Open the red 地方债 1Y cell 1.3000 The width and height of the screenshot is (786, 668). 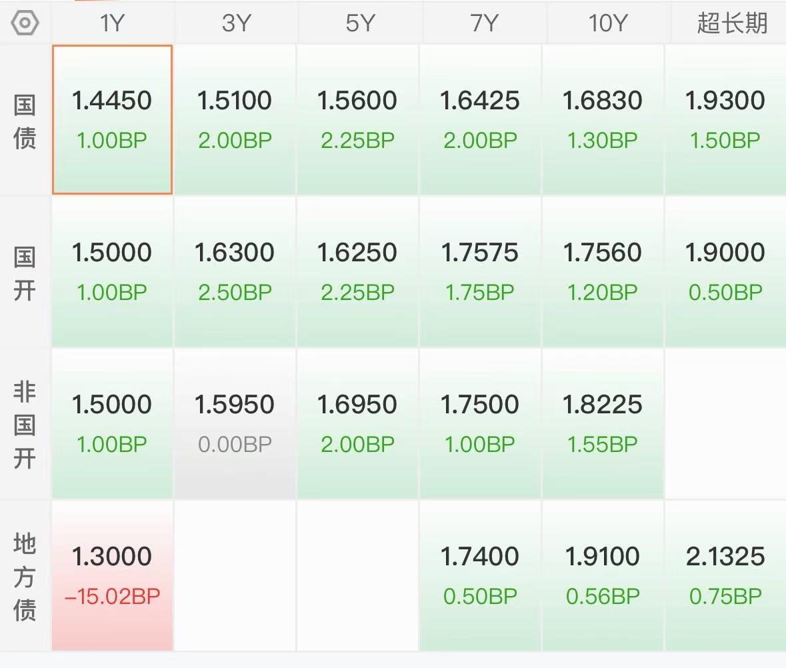(x=112, y=576)
